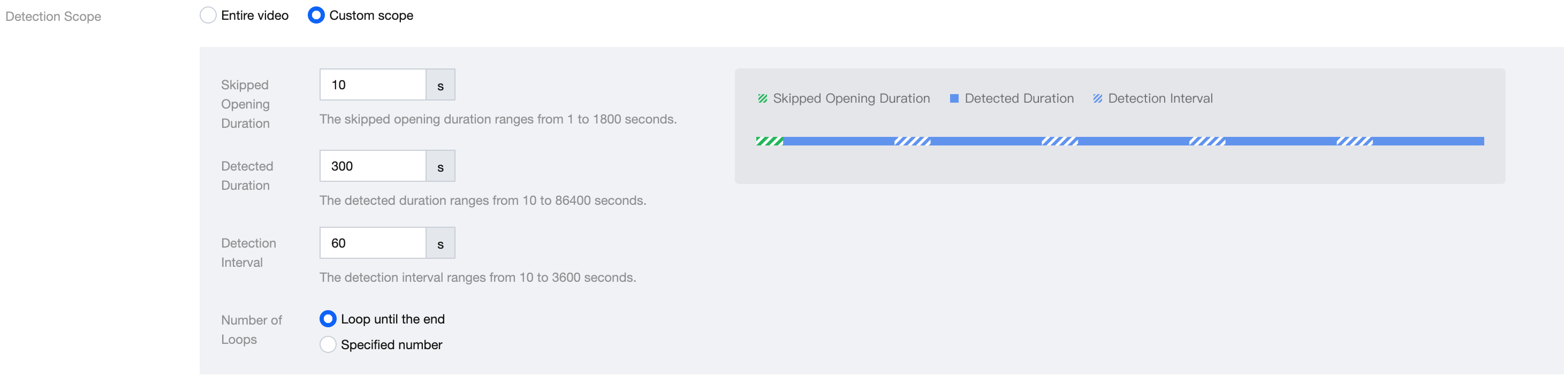Click the Number of Loops label
The height and width of the screenshot is (385, 1564).
tap(252, 330)
